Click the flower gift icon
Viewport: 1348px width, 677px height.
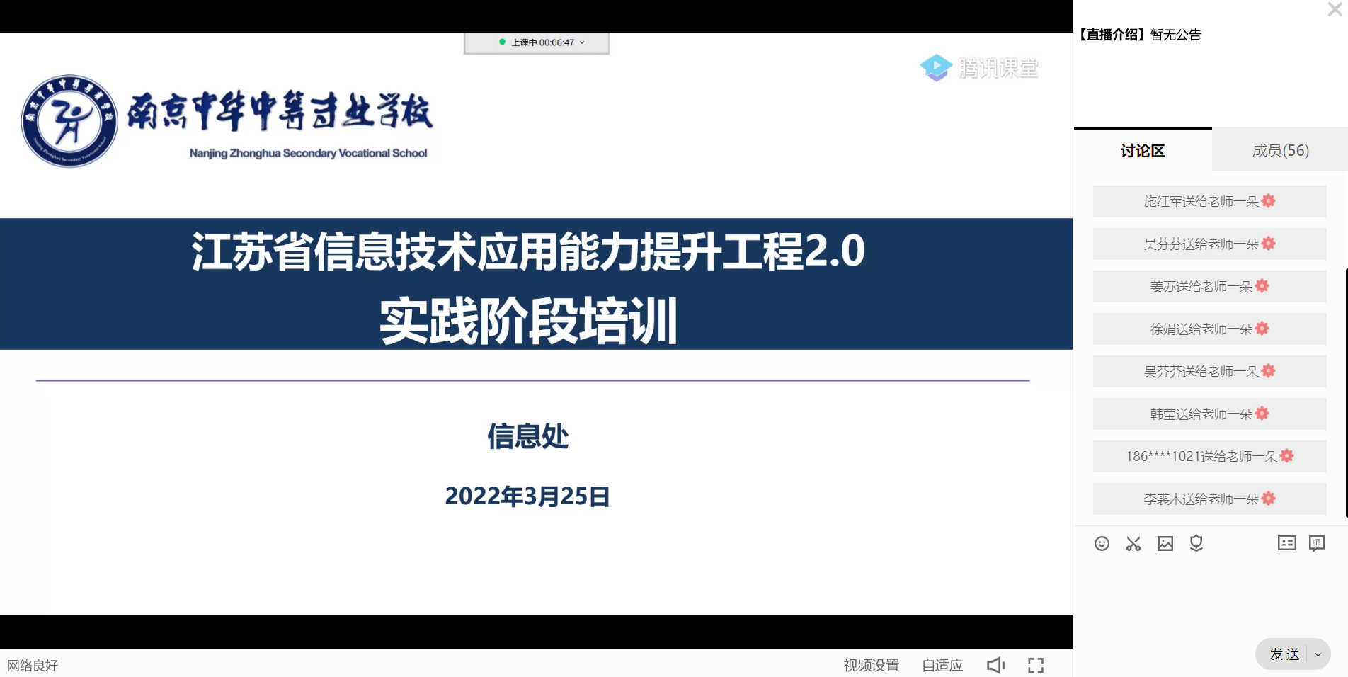tap(1196, 543)
